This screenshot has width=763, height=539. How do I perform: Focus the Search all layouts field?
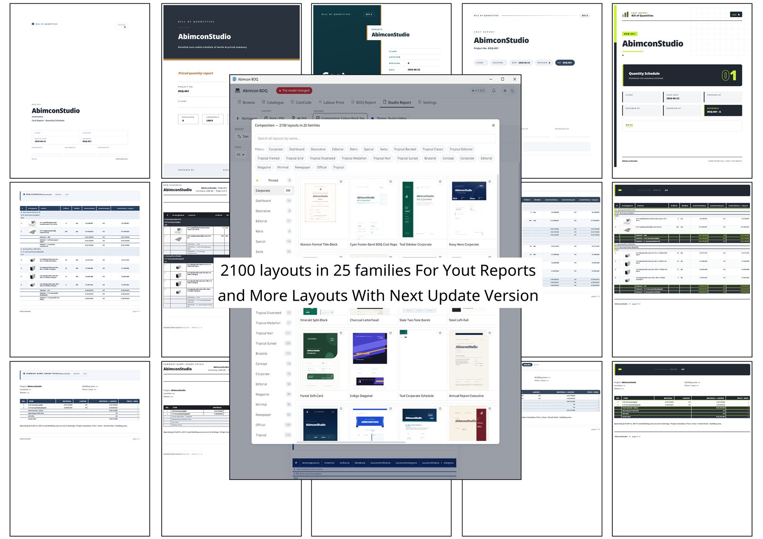(x=375, y=139)
